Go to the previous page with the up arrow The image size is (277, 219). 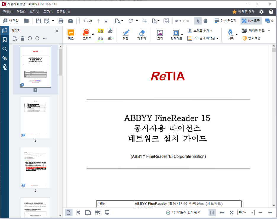coord(99,21)
